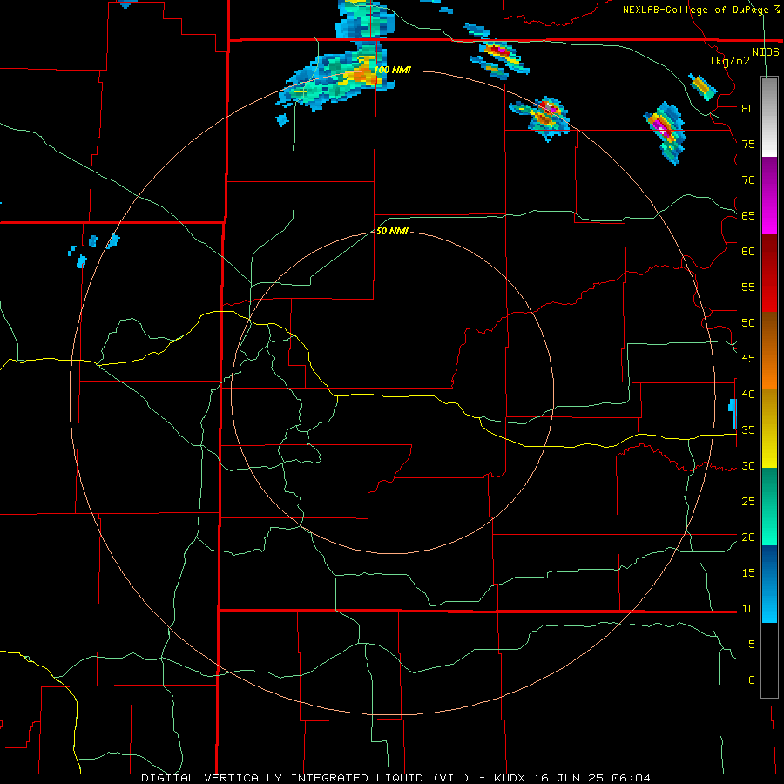Screen dimensions: 784x784
Task: Click the Digital Vertically Integrated Liquid title caption
Action: (x=306, y=778)
